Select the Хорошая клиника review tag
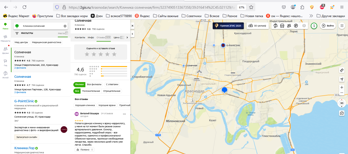This screenshot has height=154, width=348. coord(85,105)
